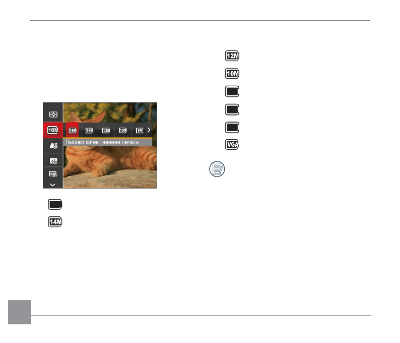Screen dimensions: 400x343
Task: Choose 12M size in options strip
Action: click(x=106, y=131)
